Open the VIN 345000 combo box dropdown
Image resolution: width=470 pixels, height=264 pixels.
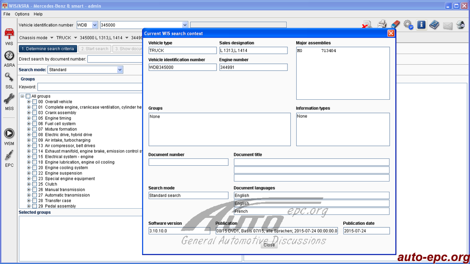pyautogui.click(x=185, y=25)
